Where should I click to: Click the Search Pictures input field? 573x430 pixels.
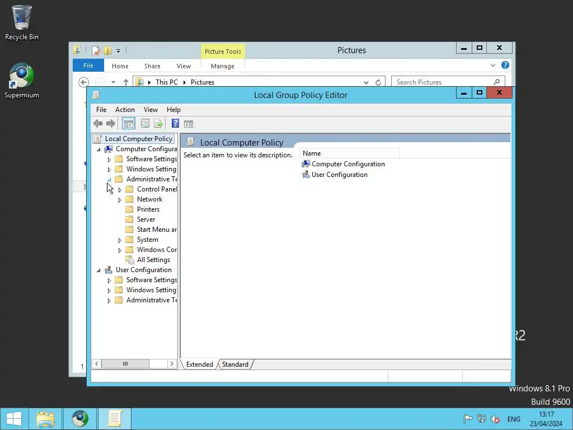tap(448, 82)
